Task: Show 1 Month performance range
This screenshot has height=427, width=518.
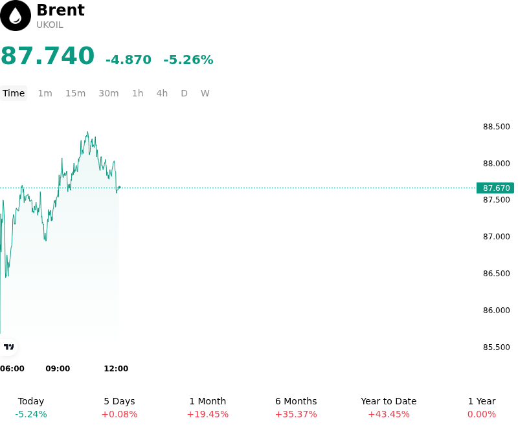Action: pyautogui.click(x=207, y=408)
